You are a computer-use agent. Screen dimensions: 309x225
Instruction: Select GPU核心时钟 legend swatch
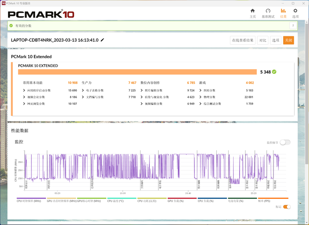click(91, 198)
